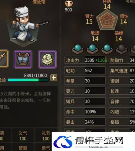
Task: Select the 拳掌 30 stat row
Action: [85, 81]
